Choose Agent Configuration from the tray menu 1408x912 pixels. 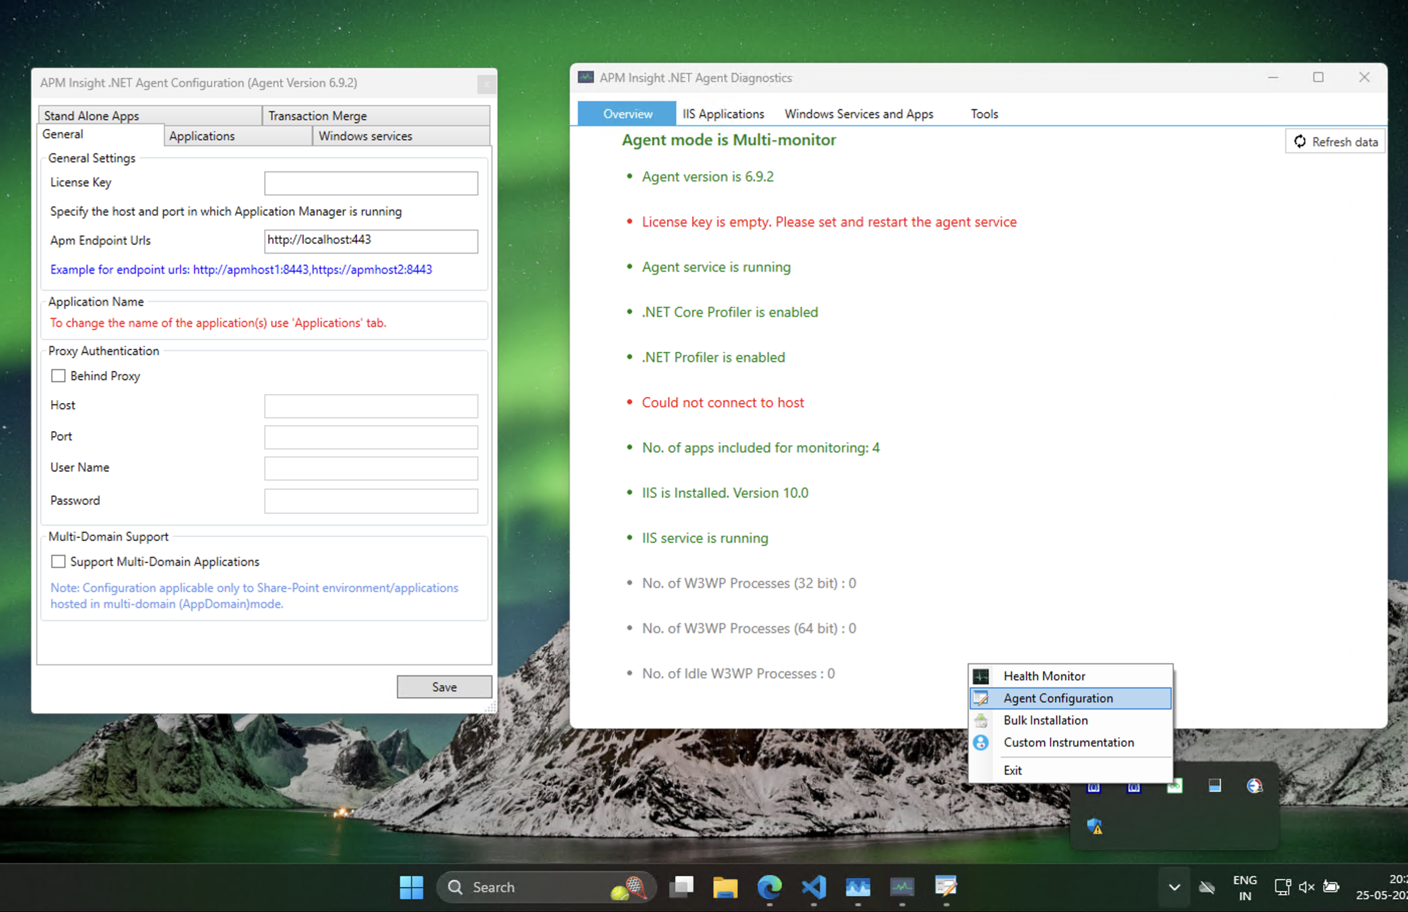click(x=1070, y=698)
